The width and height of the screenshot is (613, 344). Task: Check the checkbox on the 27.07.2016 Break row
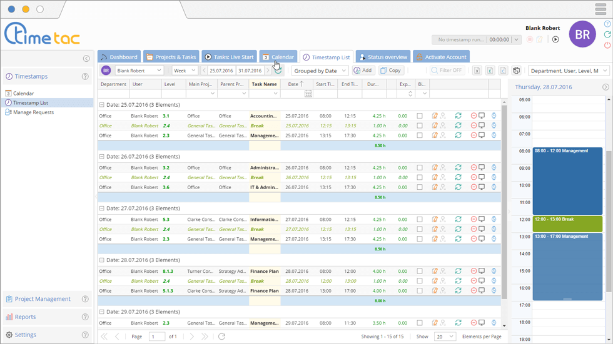420,229
